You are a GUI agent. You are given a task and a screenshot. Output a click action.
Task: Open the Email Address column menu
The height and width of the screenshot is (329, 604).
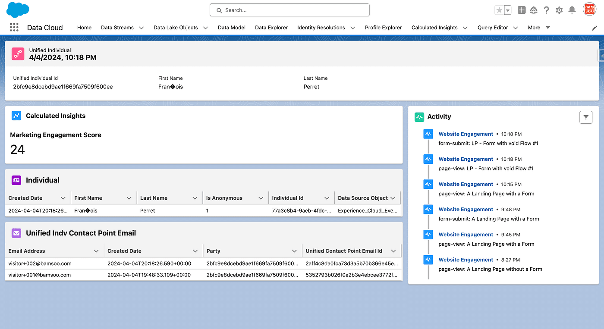pyautogui.click(x=96, y=251)
